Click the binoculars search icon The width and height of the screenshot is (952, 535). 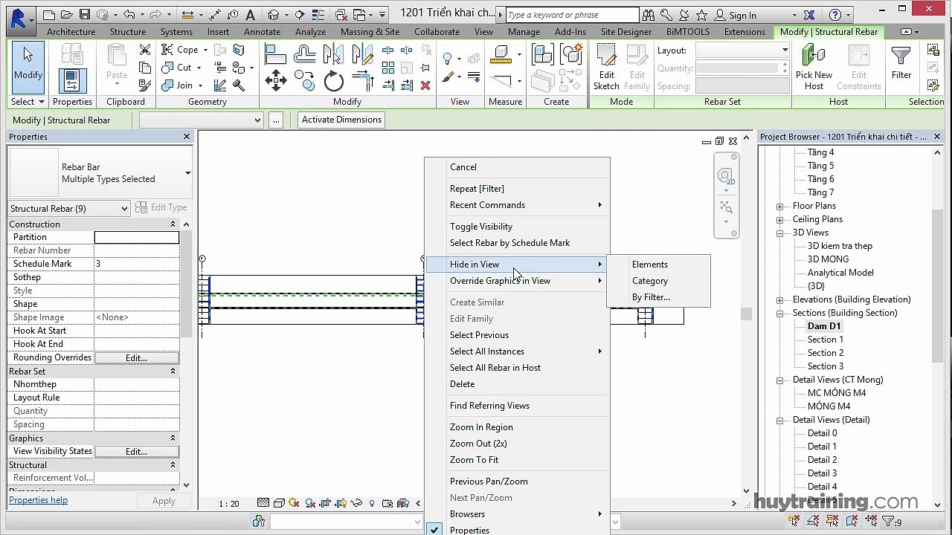(x=648, y=15)
